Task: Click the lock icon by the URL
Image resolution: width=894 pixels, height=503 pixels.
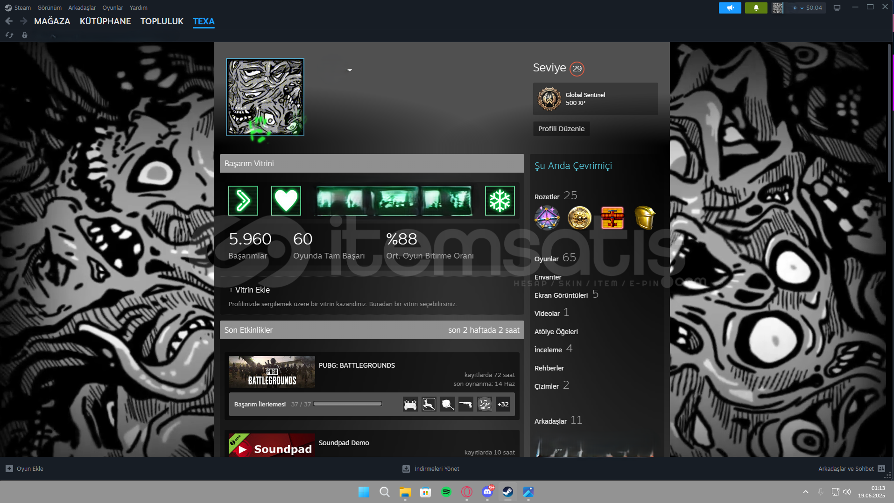Action: 25,35
